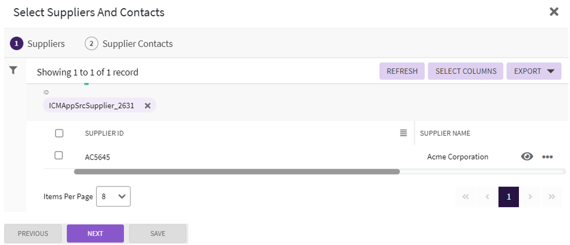Open the filter panel funnel icon
The image size is (570, 245).
click(14, 70)
